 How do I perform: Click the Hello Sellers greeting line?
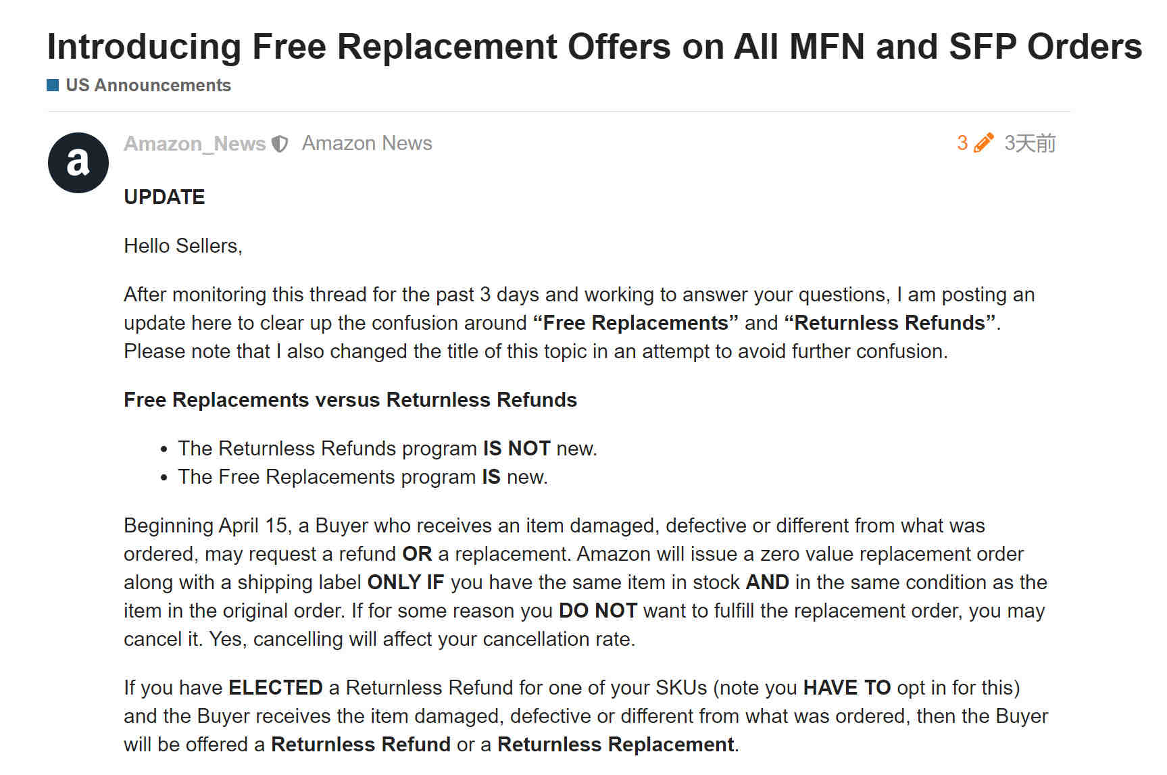click(x=183, y=246)
